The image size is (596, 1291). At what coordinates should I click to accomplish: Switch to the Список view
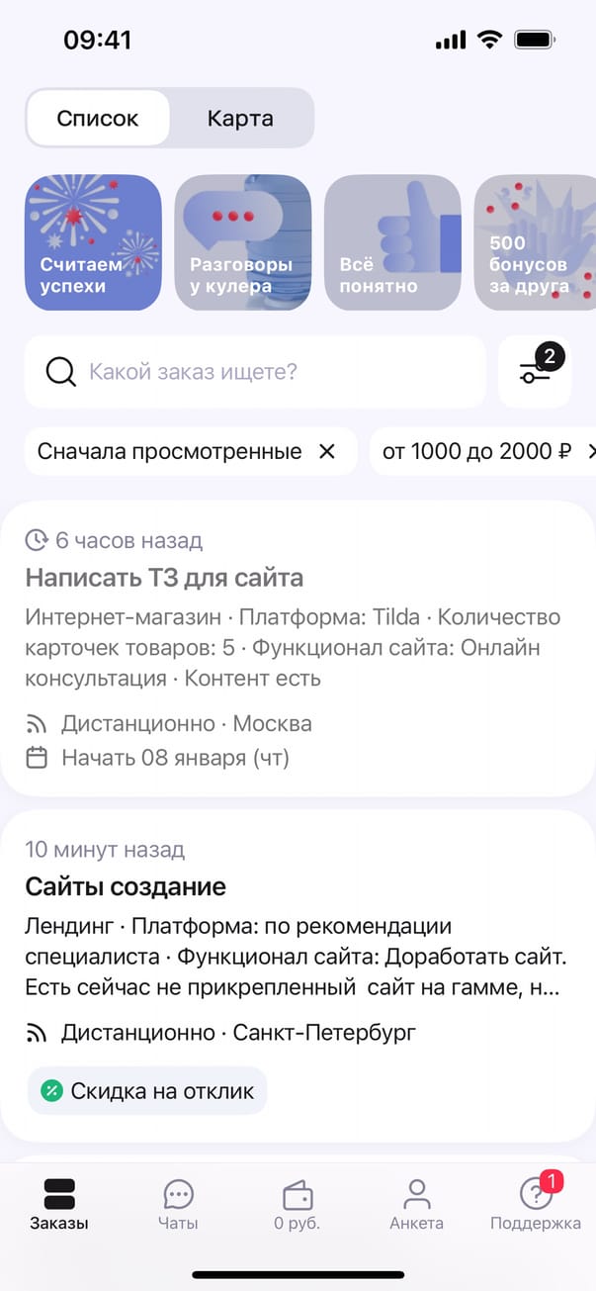98,119
